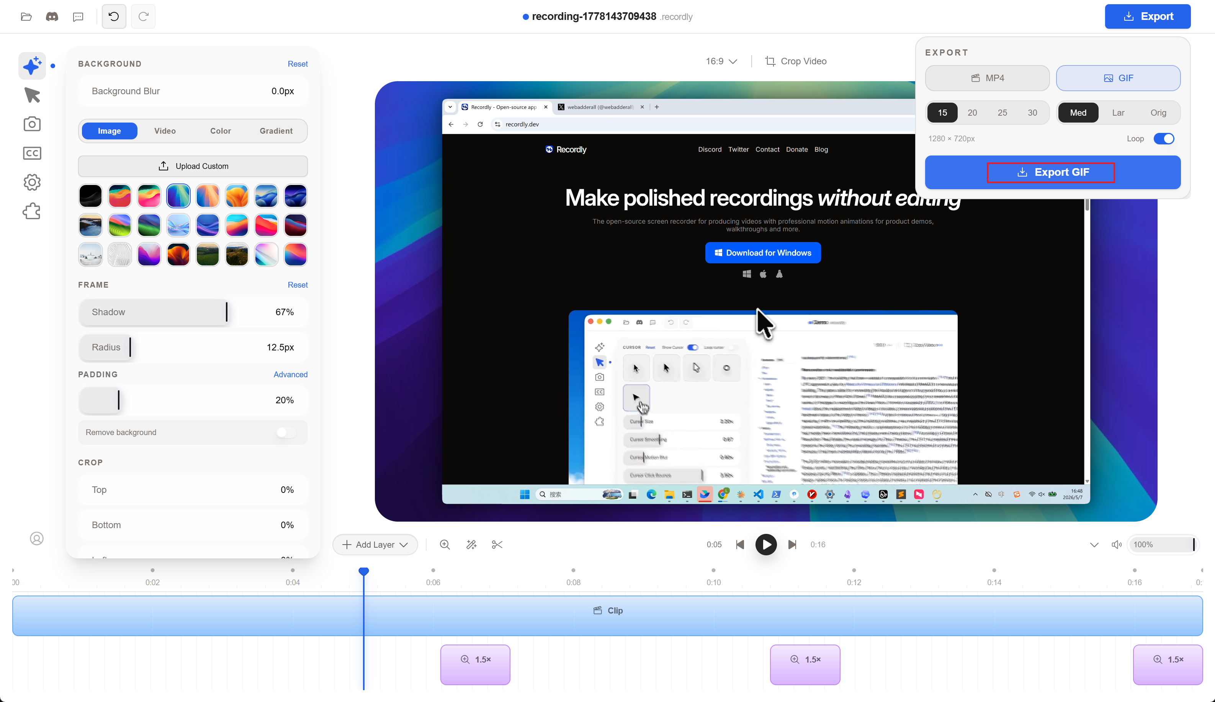Open Advanced padding options
This screenshot has height=702, width=1215.
pos(290,375)
